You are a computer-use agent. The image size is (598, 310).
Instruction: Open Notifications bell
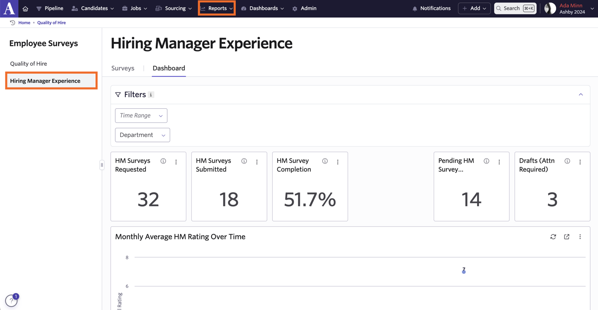[x=431, y=8]
